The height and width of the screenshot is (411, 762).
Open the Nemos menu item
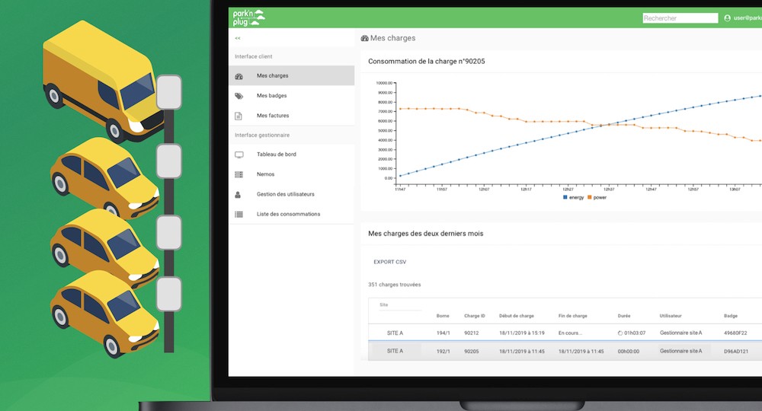click(x=266, y=174)
